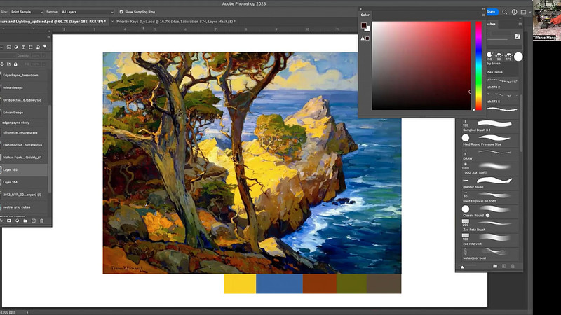
Task: Click the lock all icon in Layers panel
Action: pos(15,64)
